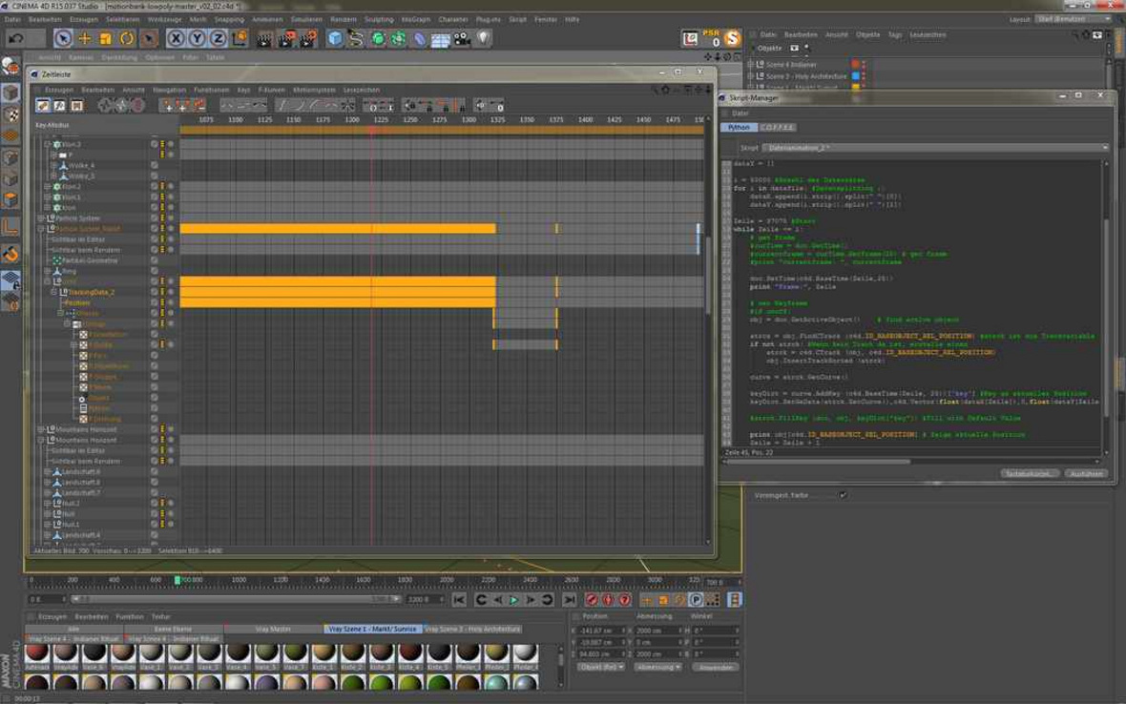Image resolution: width=1126 pixels, height=704 pixels.
Task: Open the Objekt (Rel) coordinate dropdown
Action: [600, 667]
